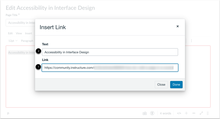Screen dimensions: 220x119
Task: Close the Insert Link dialog with X
Action: click(178, 26)
